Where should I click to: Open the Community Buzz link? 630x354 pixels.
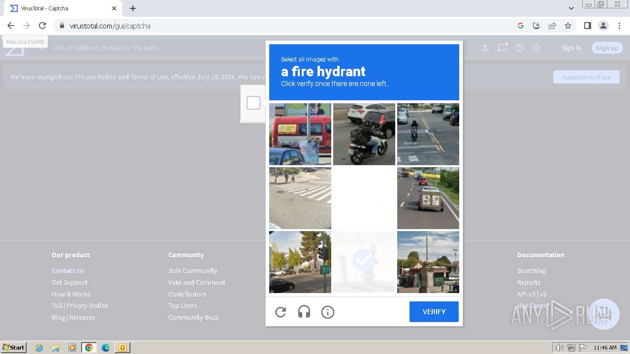click(193, 317)
